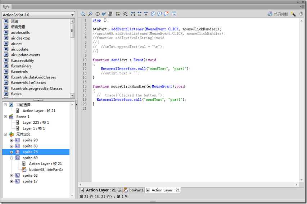Viewport: 307px width, 204px height.
Task: Click the Add new script item icon
Action: pos(83,14)
